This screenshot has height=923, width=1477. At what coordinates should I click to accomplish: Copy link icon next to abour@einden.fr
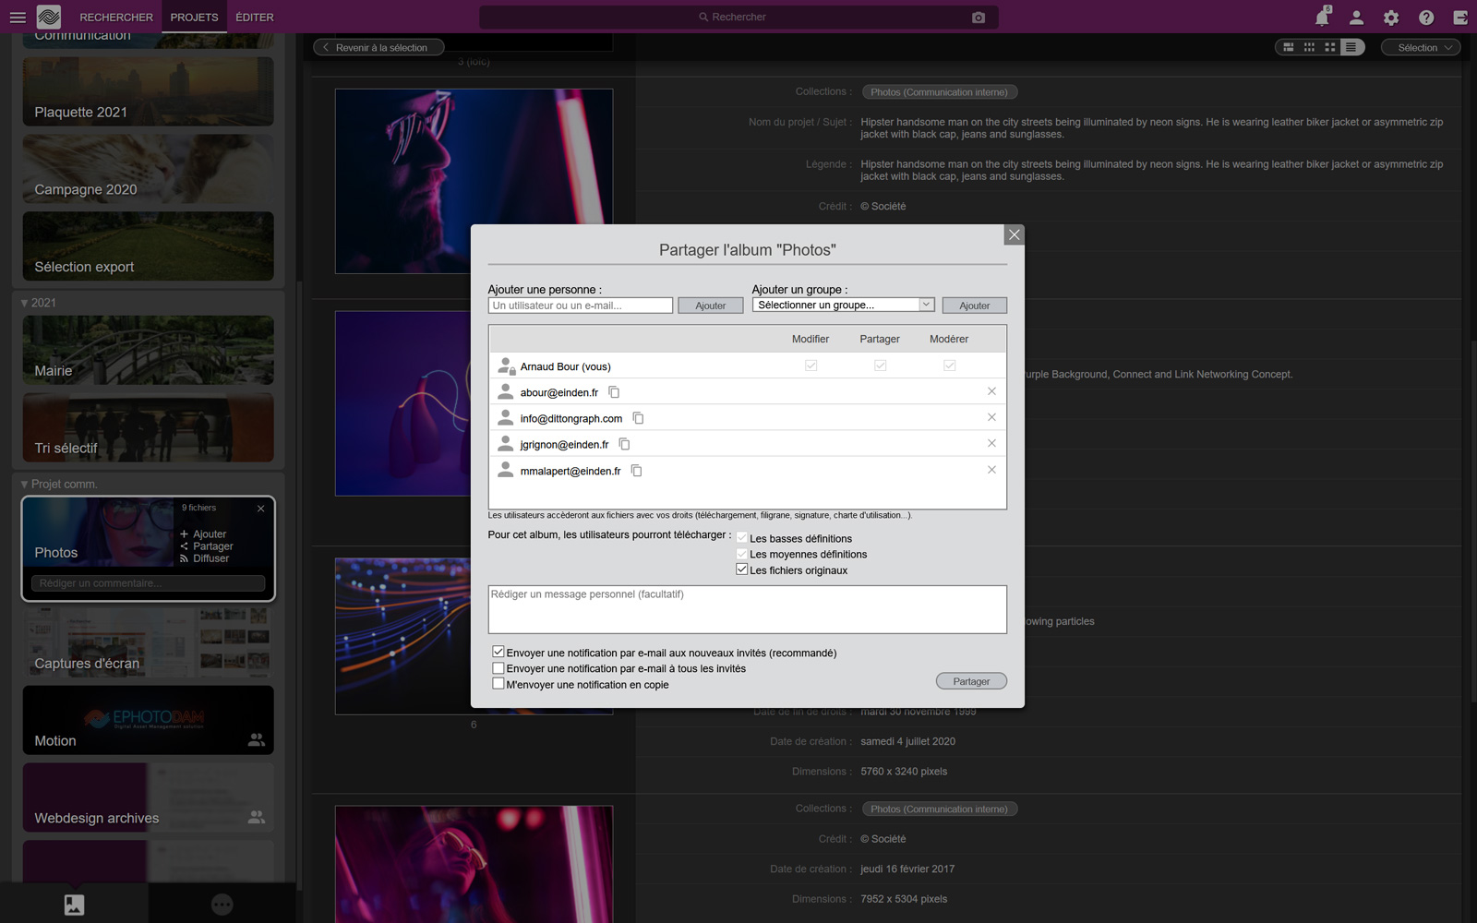tap(614, 392)
